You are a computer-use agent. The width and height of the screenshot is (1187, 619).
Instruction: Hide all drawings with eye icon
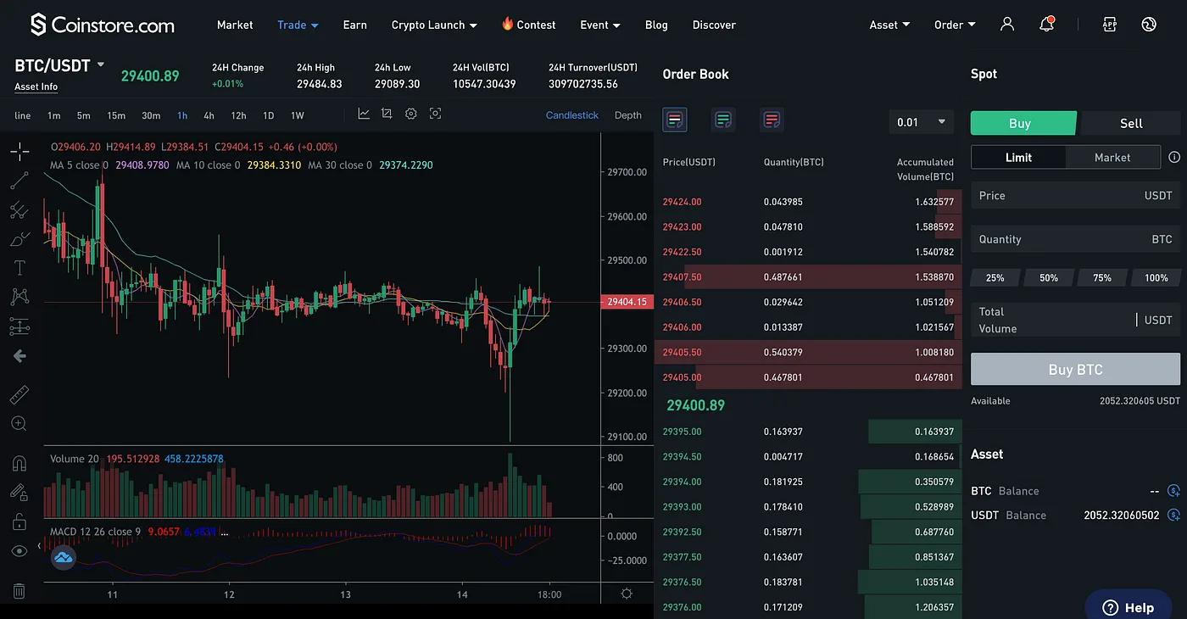pyautogui.click(x=20, y=550)
